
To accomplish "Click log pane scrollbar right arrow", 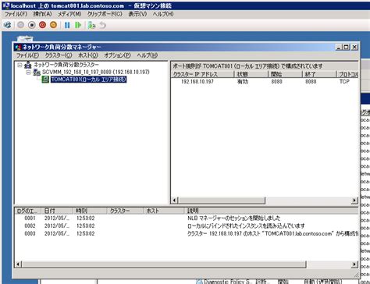I will coord(354,264).
